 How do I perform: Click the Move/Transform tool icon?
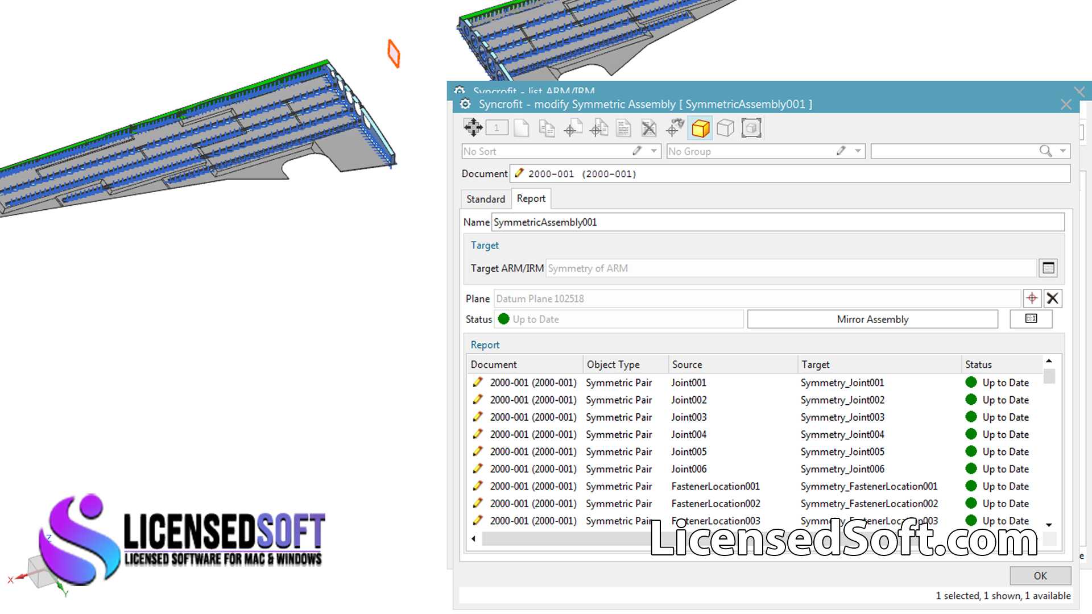(x=471, y=128)
